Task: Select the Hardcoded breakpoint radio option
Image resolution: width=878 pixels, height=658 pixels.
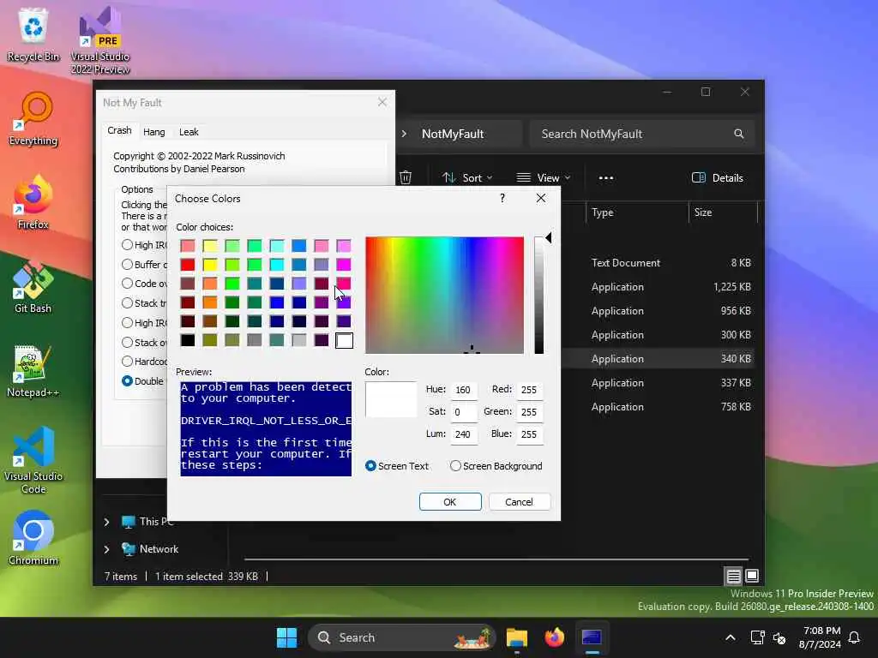Action: click(x=127, y=361)
